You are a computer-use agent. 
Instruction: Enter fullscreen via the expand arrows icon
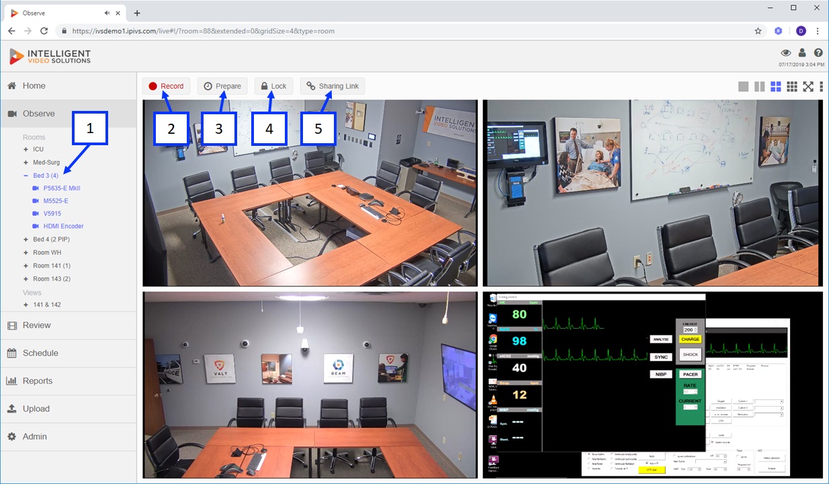coord(808,86)
